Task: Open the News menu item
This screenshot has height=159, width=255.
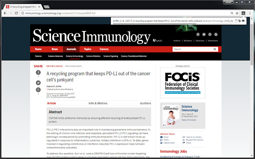Action: click(55, 49)
